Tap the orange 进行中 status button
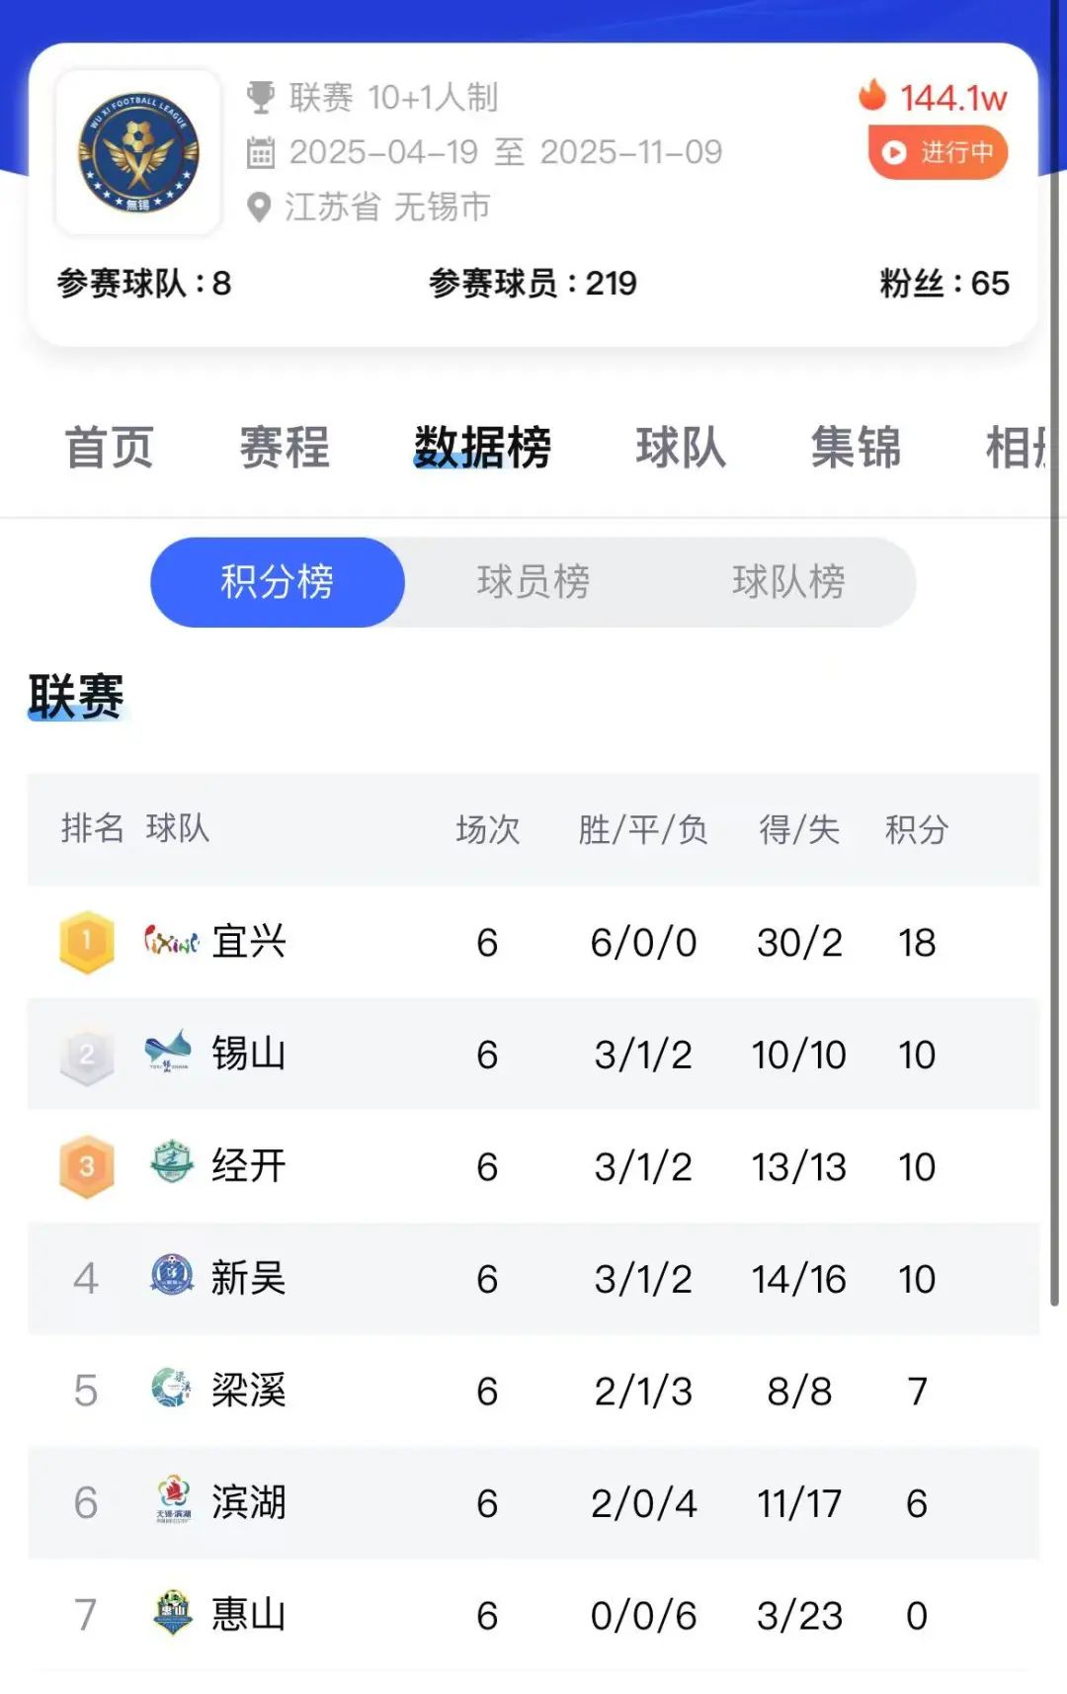Image resolution: width=1067 pixels, height=1694 pixels. (938, 152)
